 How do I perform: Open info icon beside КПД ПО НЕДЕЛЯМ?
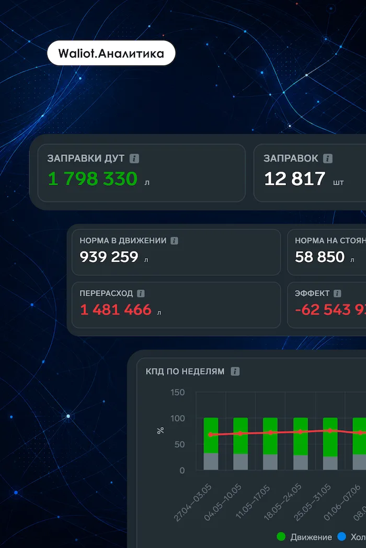(x=235, y=372)
